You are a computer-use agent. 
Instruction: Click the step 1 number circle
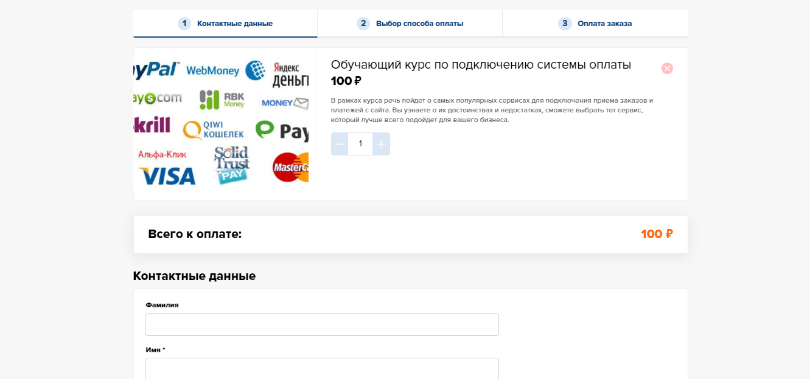pos(184,24)
